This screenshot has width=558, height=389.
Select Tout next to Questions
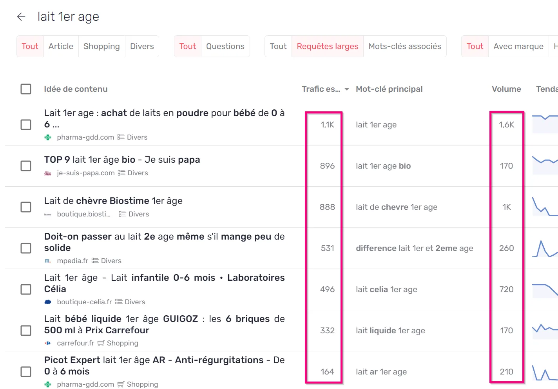click(188, 46)
